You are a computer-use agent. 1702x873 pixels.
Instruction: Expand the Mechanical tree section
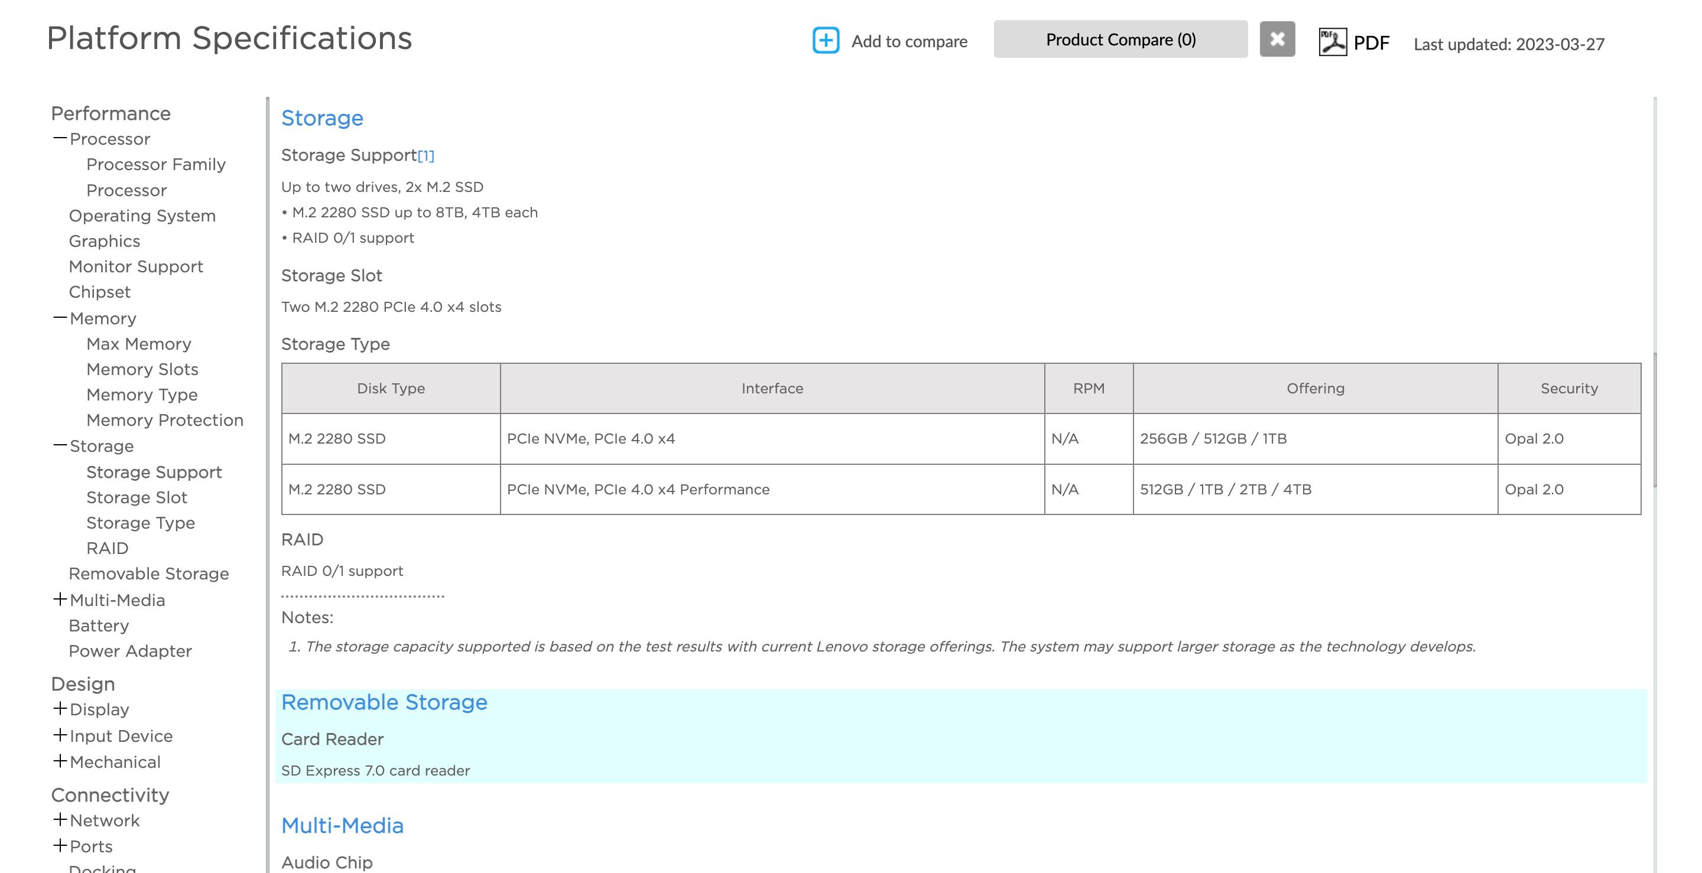[x=60, y=761]
